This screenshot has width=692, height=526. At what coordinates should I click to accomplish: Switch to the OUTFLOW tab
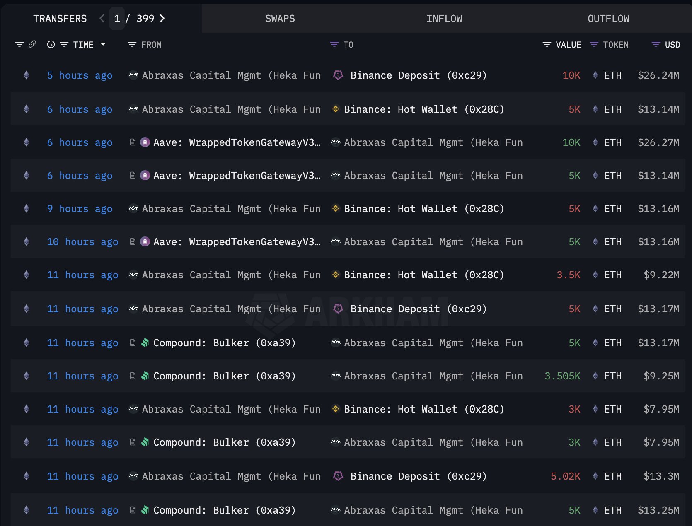coord(608,19)
